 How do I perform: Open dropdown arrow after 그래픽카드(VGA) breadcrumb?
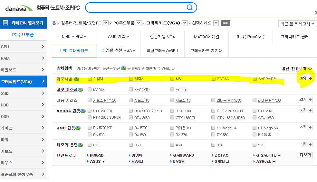[185, 23]
